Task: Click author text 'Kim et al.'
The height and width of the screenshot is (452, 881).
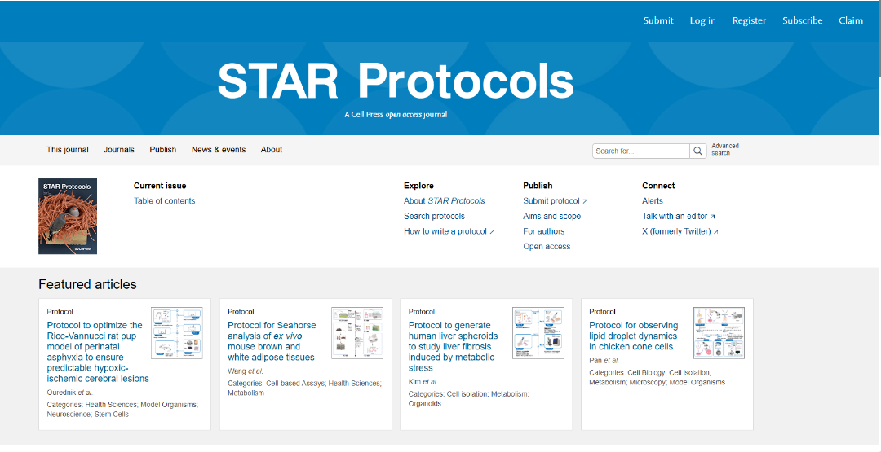Action: coord(423,382)
